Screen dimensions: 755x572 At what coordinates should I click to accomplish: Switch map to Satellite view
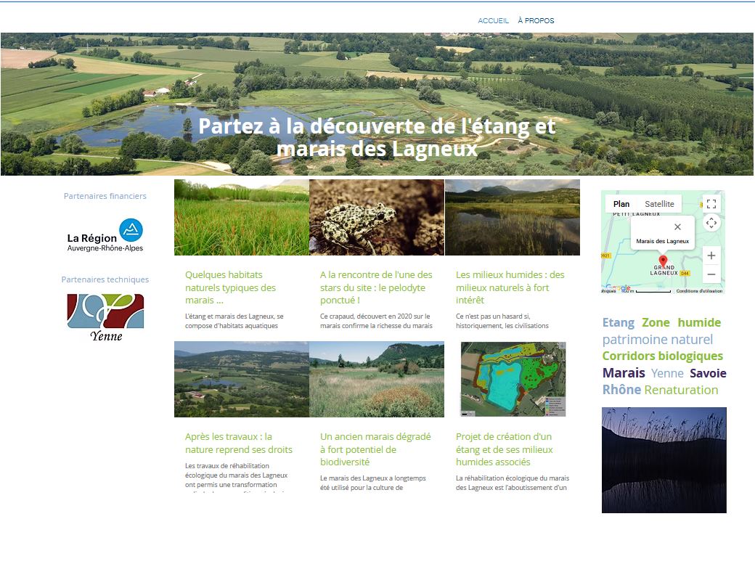coord(659,204)
